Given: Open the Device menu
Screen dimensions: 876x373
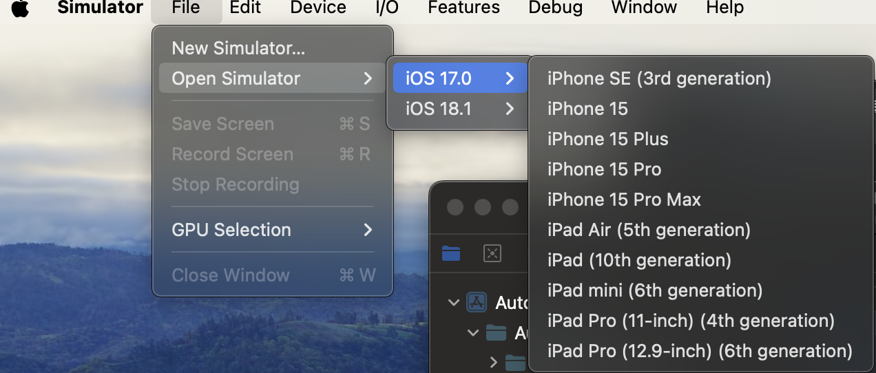Looking at the screenshot, I should click(x=317, y=8).
